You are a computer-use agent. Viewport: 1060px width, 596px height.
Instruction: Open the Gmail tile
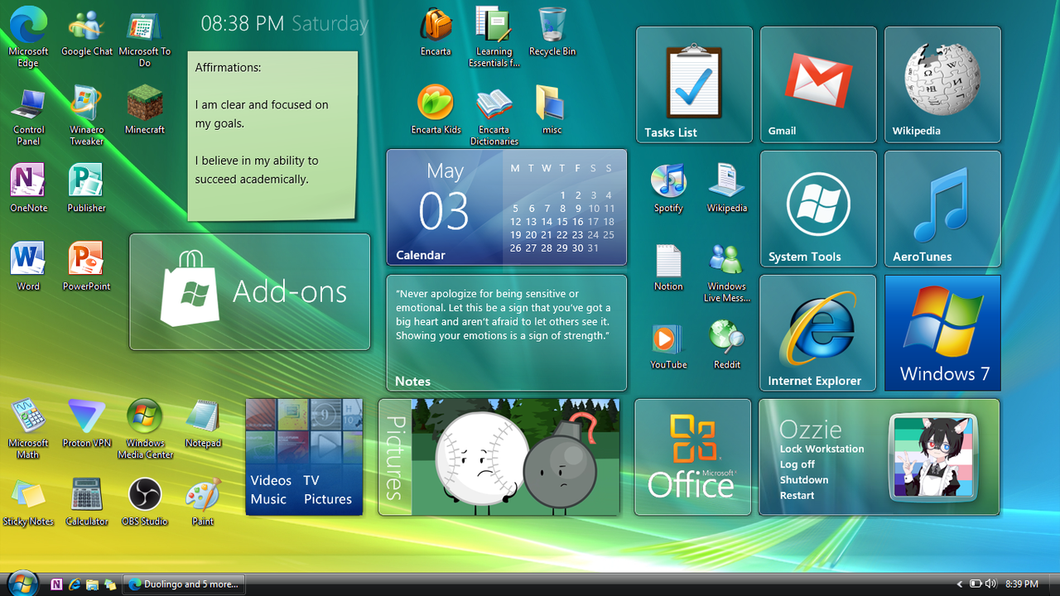point(818,84)
